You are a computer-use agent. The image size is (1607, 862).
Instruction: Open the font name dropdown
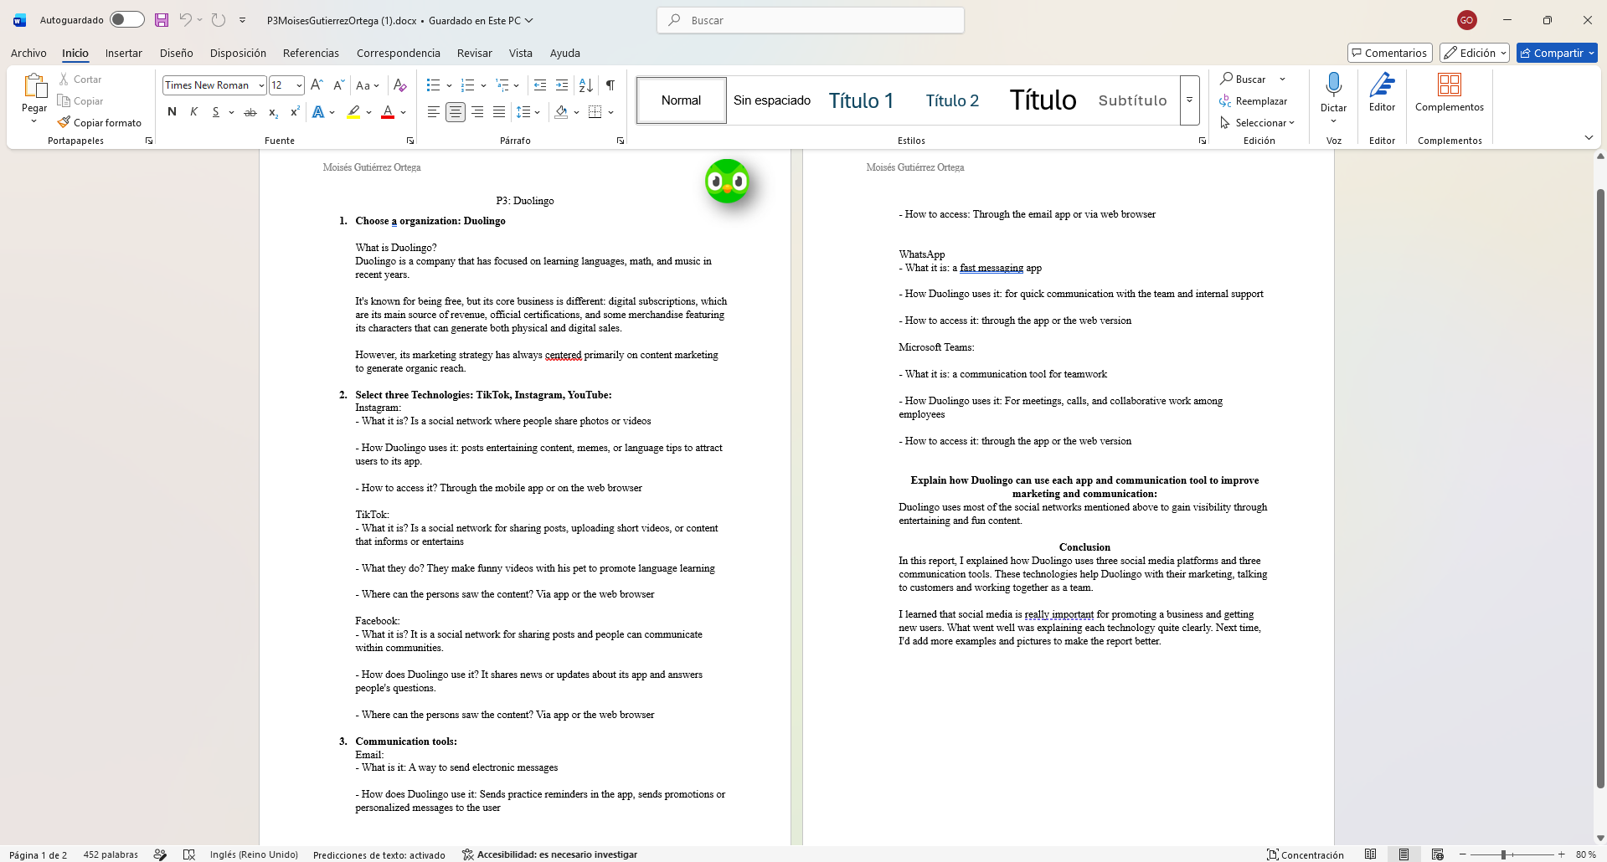click(261, 85)
